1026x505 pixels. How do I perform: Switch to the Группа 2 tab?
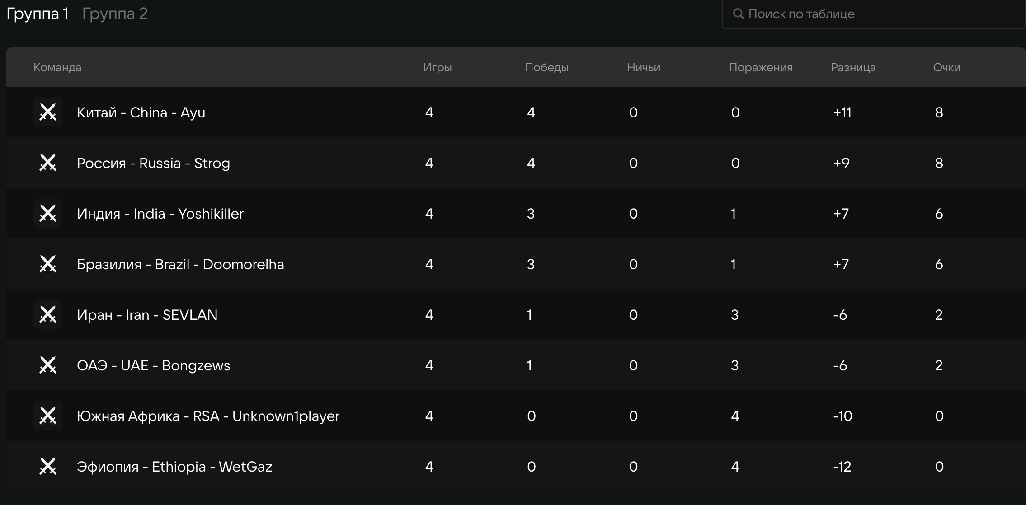coord(115,14)
